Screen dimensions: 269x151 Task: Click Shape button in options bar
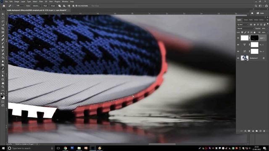click(x=53, y=6)
